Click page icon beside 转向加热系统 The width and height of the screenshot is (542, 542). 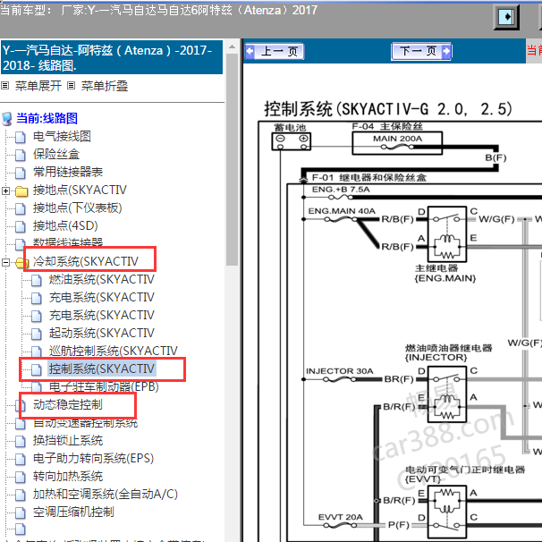point(21,478)
